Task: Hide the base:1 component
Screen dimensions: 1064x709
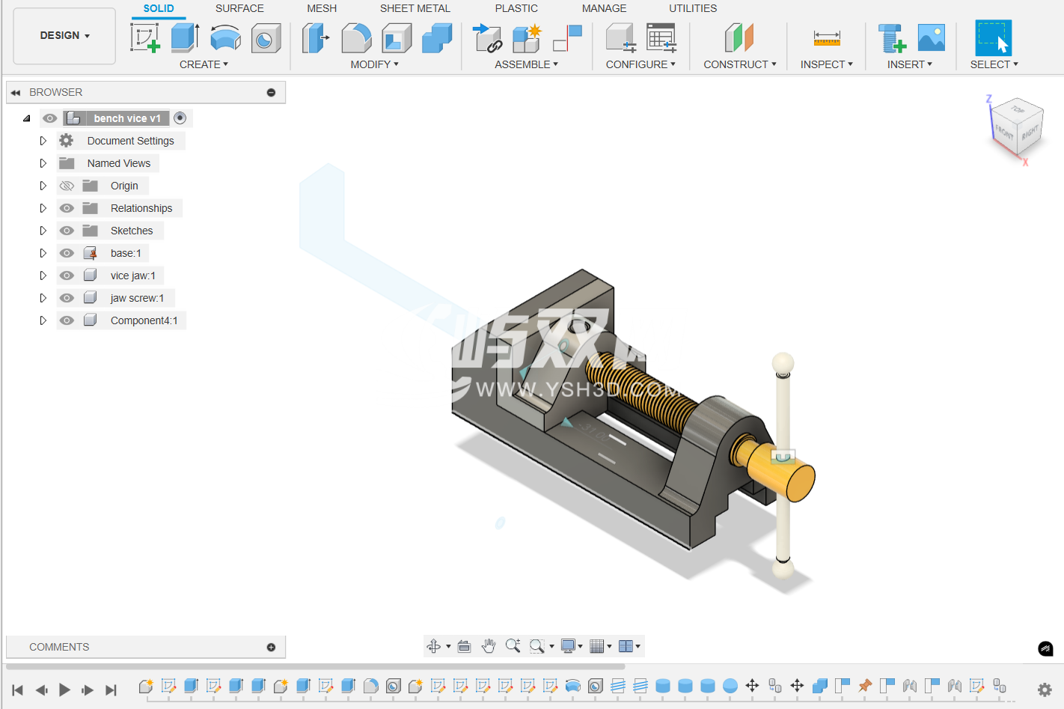Action: tap(67, 253)
